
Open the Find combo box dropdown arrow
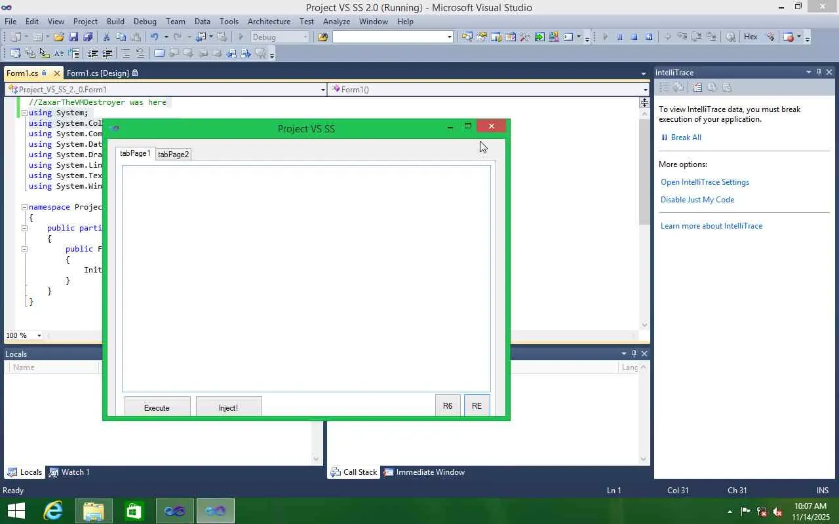449,37
